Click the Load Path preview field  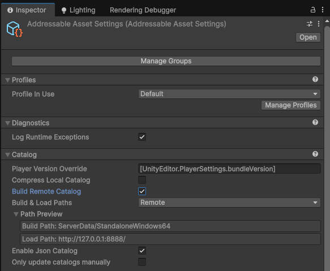(x=170, y=239)
